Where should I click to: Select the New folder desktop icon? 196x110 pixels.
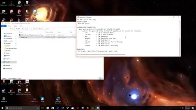pyautogui.click(x=4, y=82)
